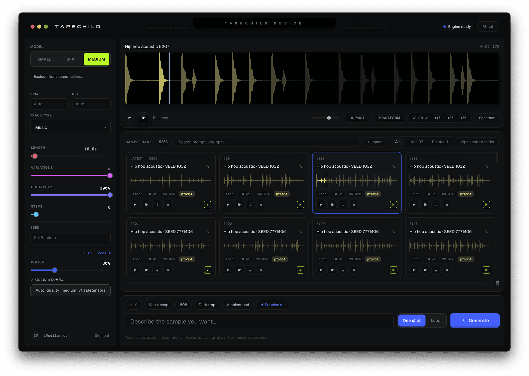Click the BPM Auto field
Image resolution: width=529 pixels, height=376 pixels.
pyautogui.click(x=50, y=104)
